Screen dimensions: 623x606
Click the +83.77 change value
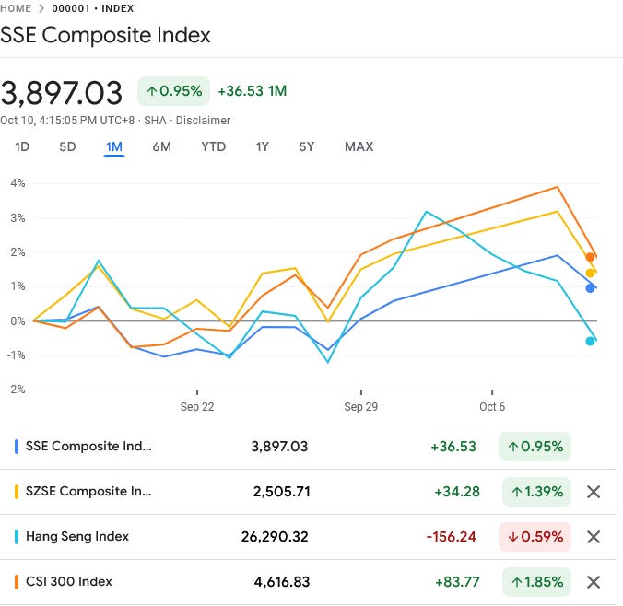pos(457,582)
